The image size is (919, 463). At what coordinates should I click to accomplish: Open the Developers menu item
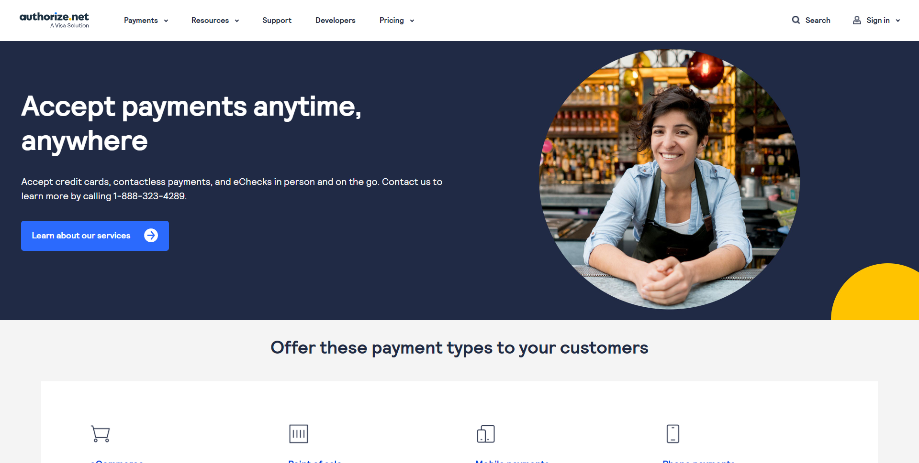click(x=336, y=20)
